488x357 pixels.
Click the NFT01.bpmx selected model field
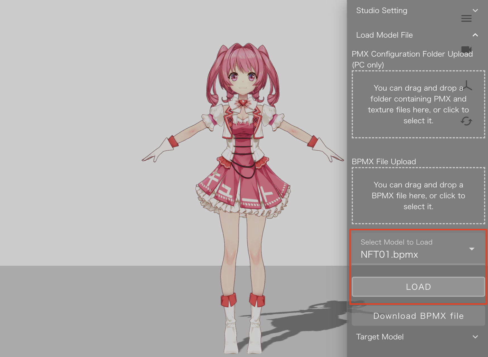click(389, 254)
